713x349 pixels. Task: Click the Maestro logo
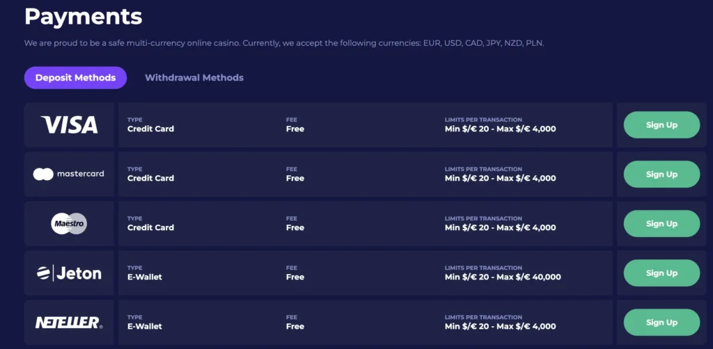[x=69, y=223]
